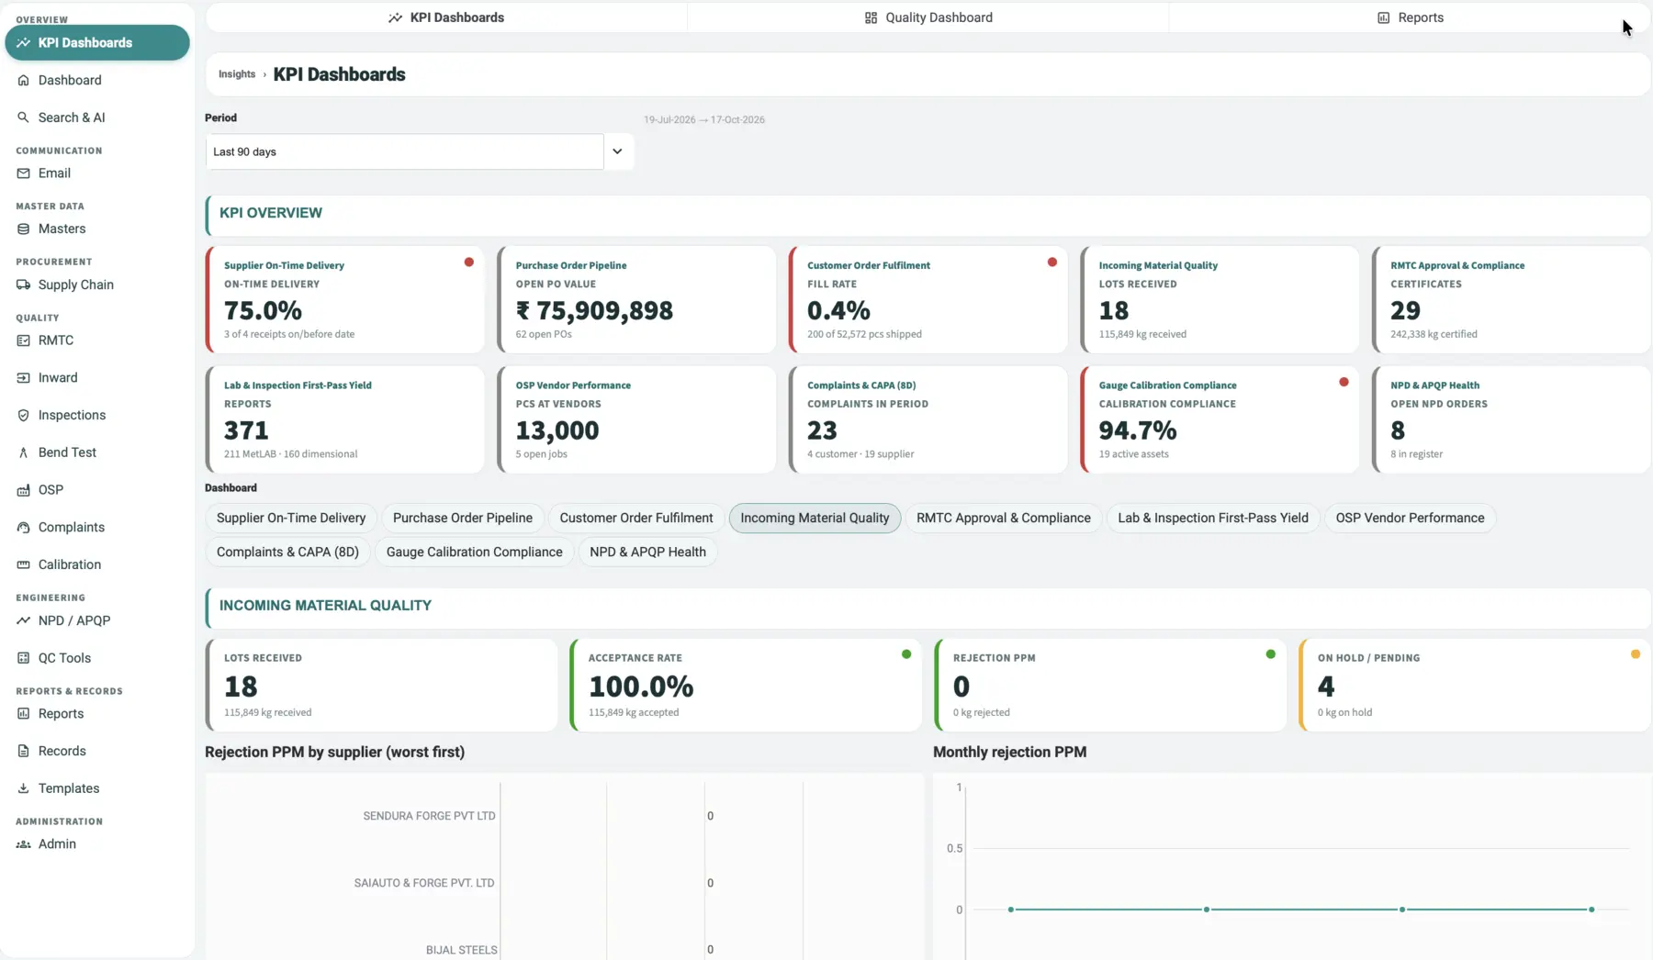Click the RMTC sidebar icon
This screenshot has height=960, width=1653.
pyautogui.click(x=23, y=340)
